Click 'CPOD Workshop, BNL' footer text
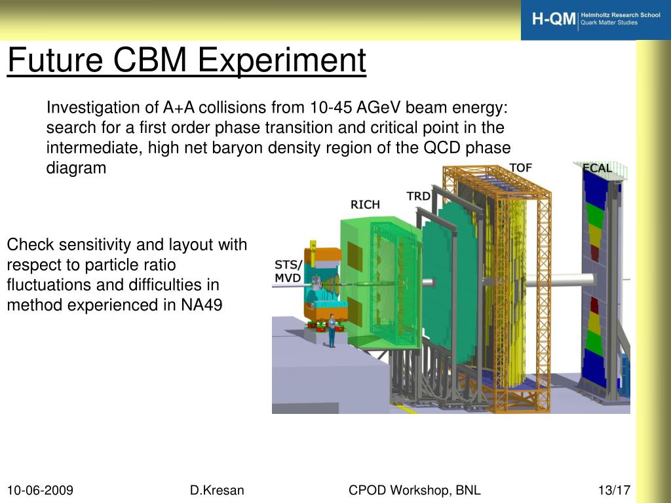This screenshot has width=671, height=503. [x=414, y=490]
